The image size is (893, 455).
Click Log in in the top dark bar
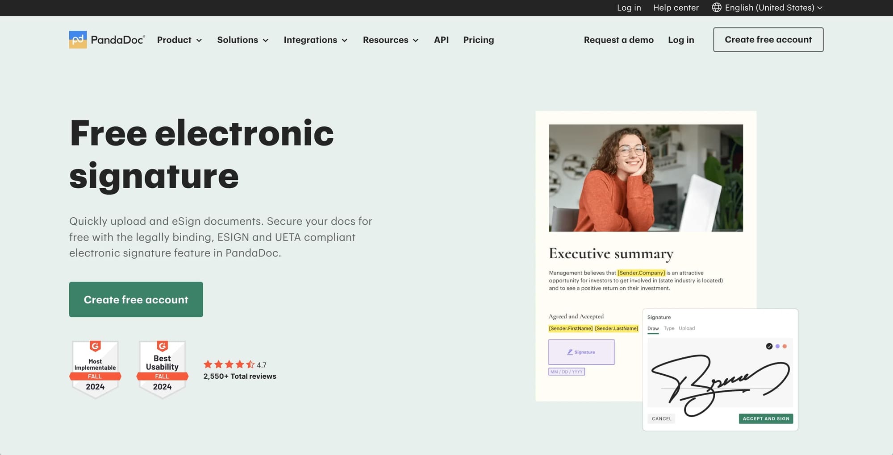tap(629, 8)
